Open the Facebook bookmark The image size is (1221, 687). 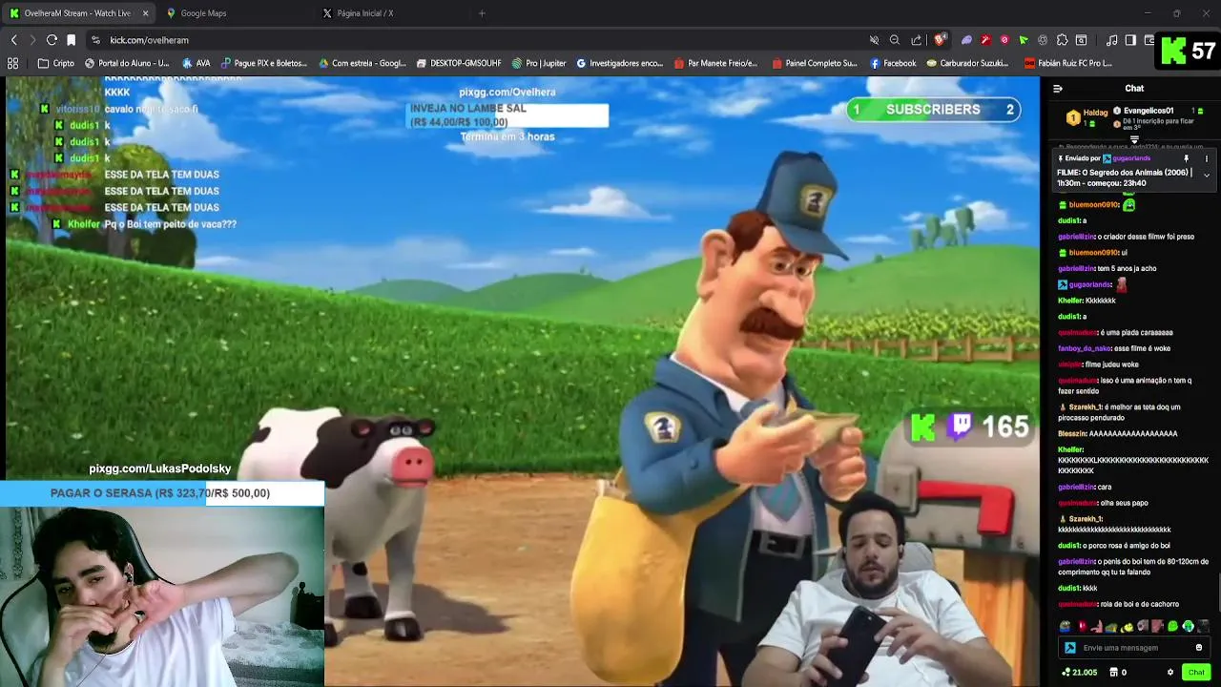click(x=893, y=63)
